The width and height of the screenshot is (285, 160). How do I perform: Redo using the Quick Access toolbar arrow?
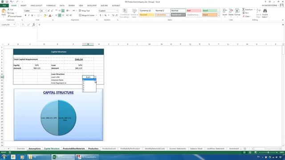17,2
